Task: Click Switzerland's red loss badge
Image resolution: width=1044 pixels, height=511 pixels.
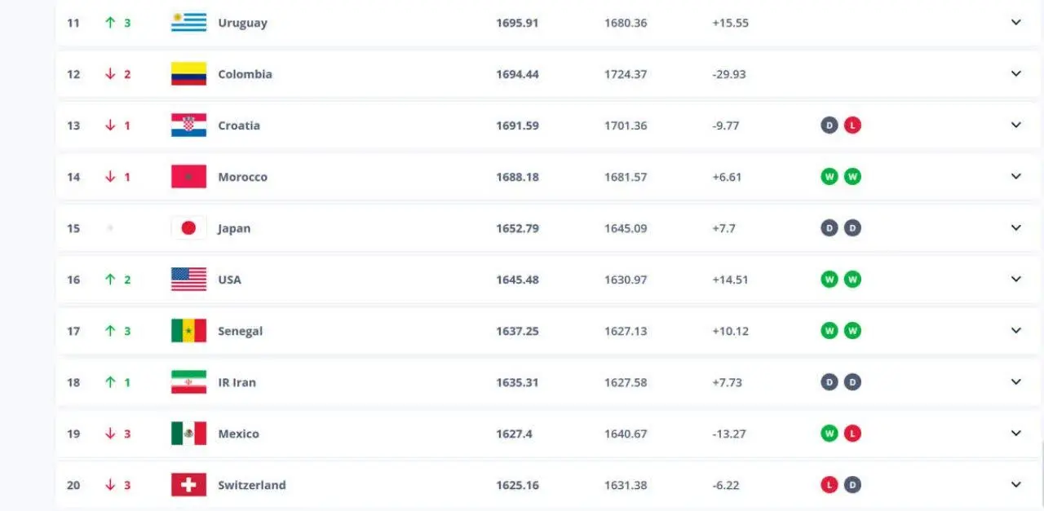Action: pyautogui.click(x=829, y=485)
